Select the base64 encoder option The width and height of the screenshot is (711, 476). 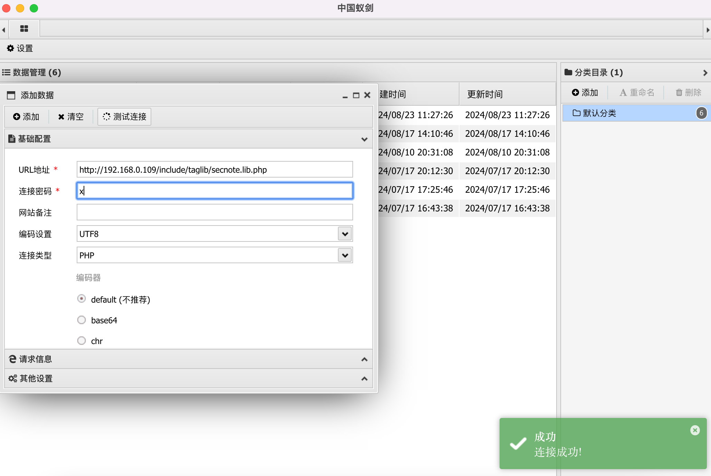82,320
